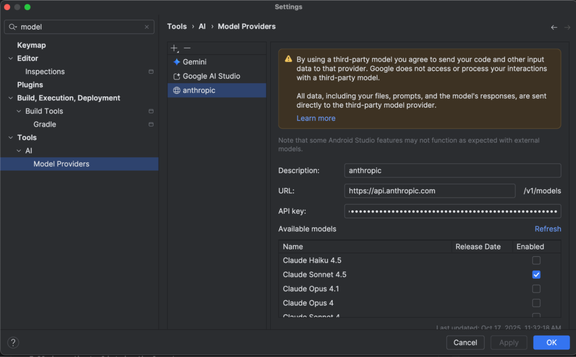Refresh the available models list

(x=548, y=229)
